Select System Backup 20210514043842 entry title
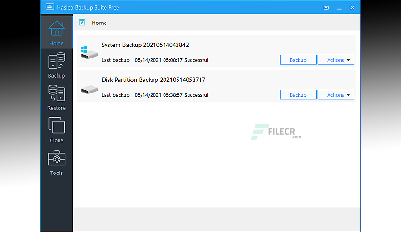Screen dimensions: 401x232 tap(145, 45)
